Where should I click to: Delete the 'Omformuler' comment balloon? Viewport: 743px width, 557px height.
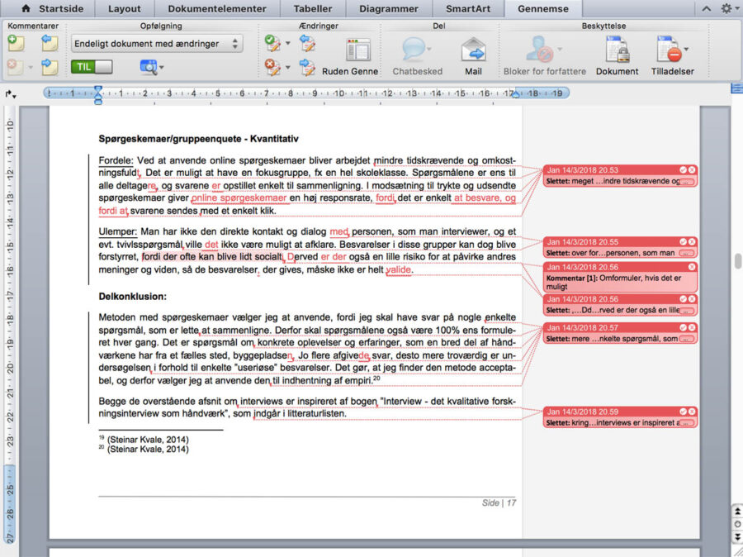point(692,267)
